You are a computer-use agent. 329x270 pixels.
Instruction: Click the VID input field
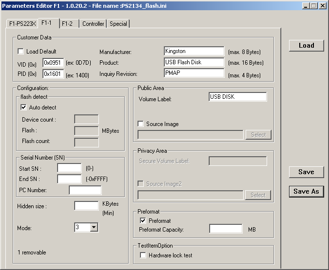[x=53, y=63]
